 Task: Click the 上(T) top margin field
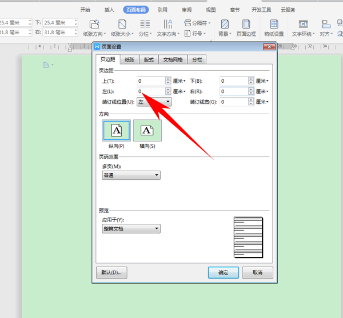(x=151, y=81)
